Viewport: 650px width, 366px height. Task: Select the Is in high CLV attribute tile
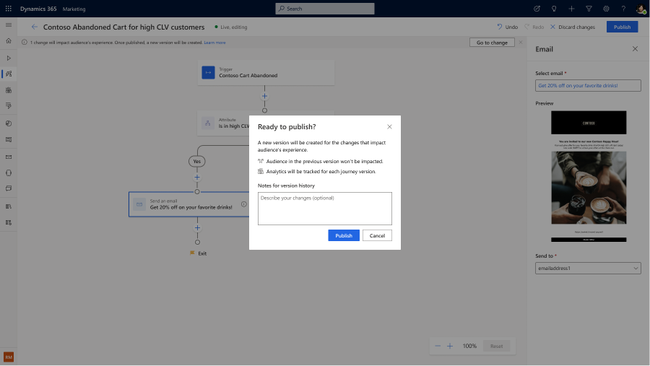coord(223,123)
